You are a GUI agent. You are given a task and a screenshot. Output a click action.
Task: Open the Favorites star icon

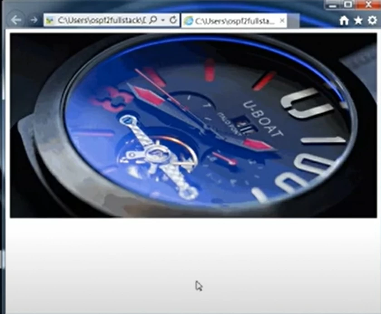358,20
